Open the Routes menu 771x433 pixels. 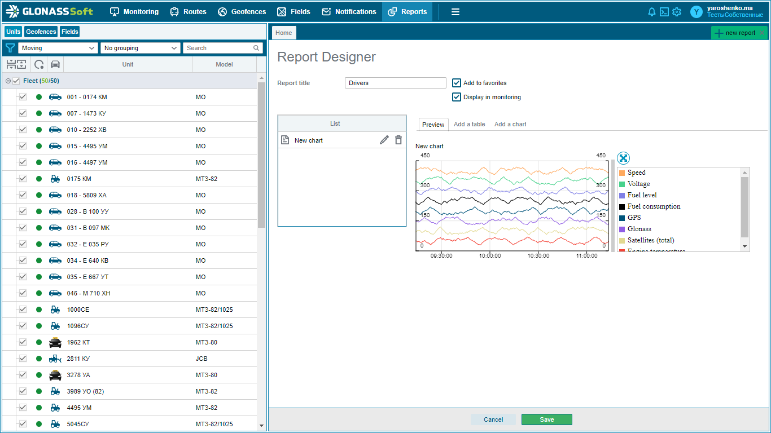[x=189, y=12]
